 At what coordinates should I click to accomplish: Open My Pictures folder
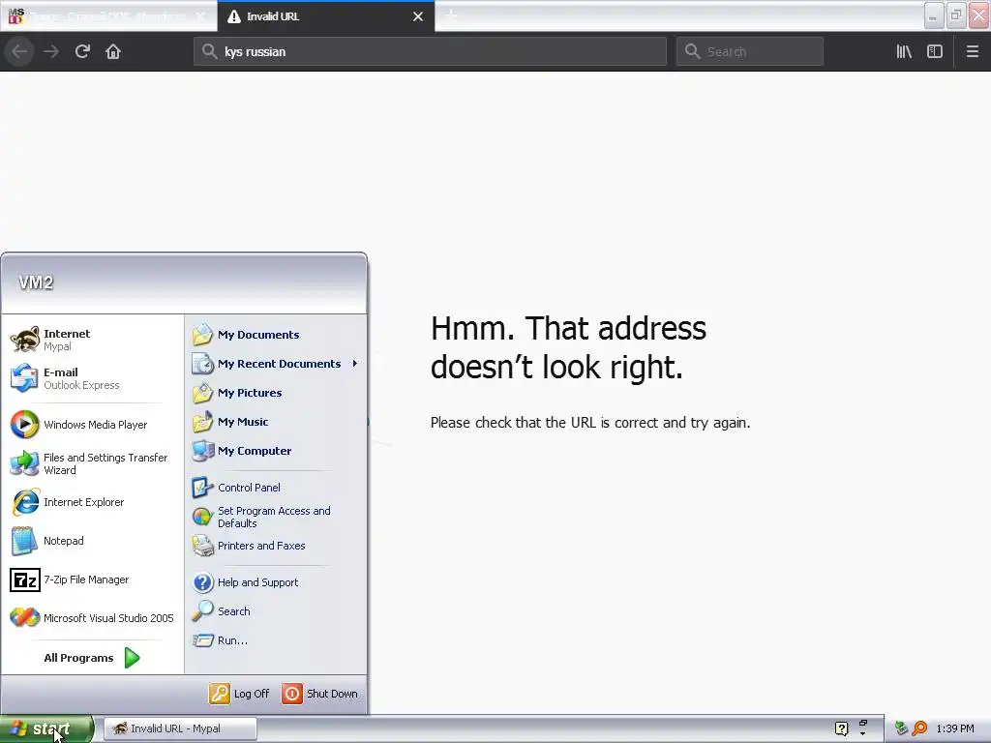click(276, 393)
